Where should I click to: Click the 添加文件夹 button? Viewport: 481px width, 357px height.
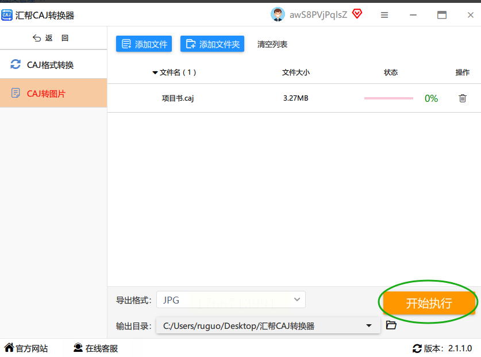212,44
